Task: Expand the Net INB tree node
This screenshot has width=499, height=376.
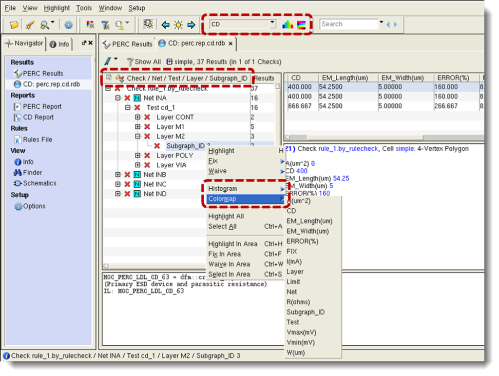Action: tap(118, 175)
